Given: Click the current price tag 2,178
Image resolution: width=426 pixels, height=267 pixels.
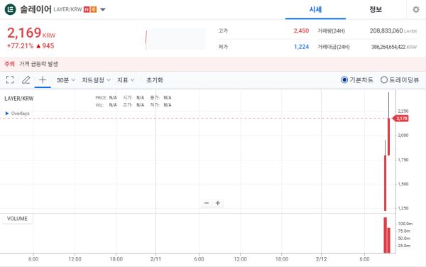Looking at the screenshot, I should (400, 119).
